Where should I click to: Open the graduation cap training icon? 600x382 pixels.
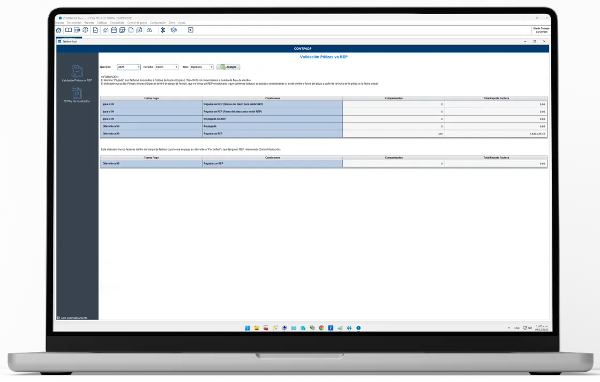point(174,30)
